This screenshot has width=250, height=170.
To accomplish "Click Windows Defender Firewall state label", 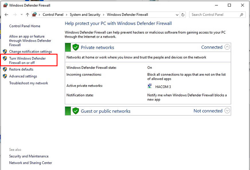I will coord(91,67).
